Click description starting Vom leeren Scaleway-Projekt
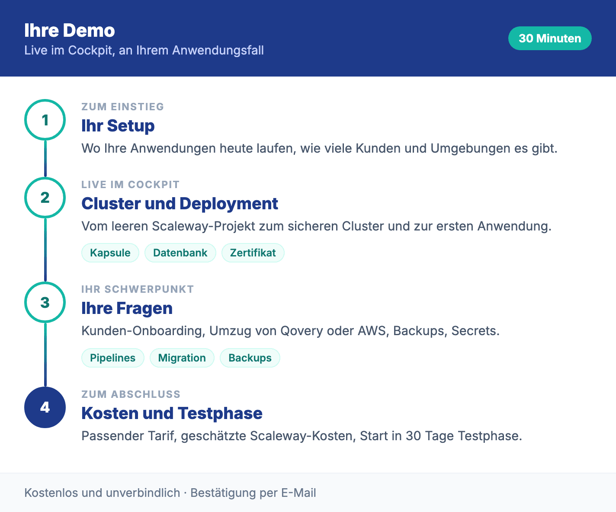Screen dimensions: 616x512 (x=317, y=226)
